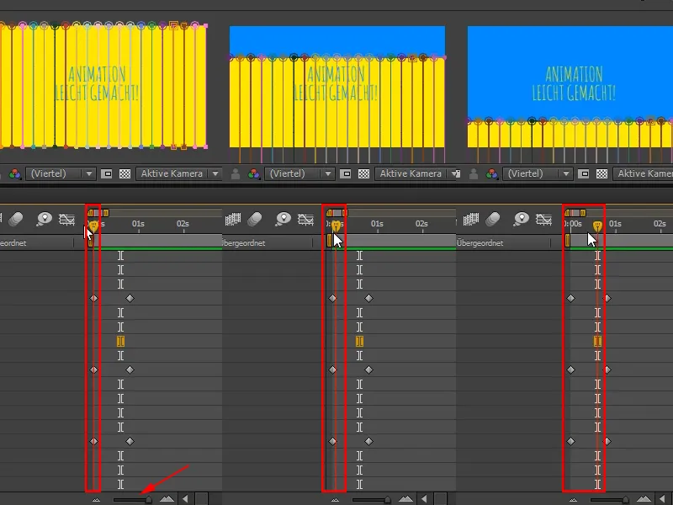Click the 02s ruler label in right timeline
The height and width of the screenshot is (505, 673).
660,224
